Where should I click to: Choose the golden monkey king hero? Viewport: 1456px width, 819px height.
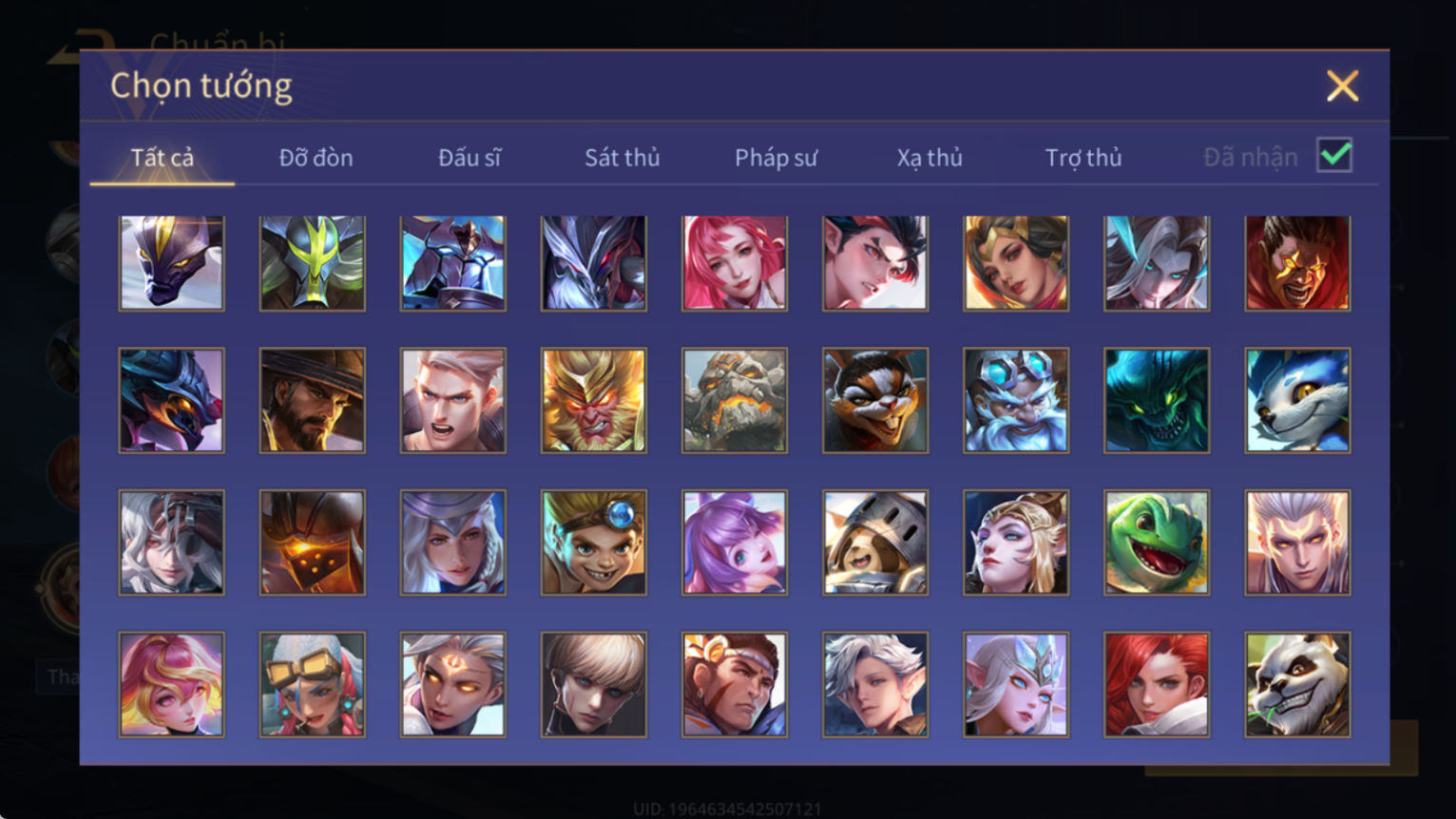pos(594,400)
